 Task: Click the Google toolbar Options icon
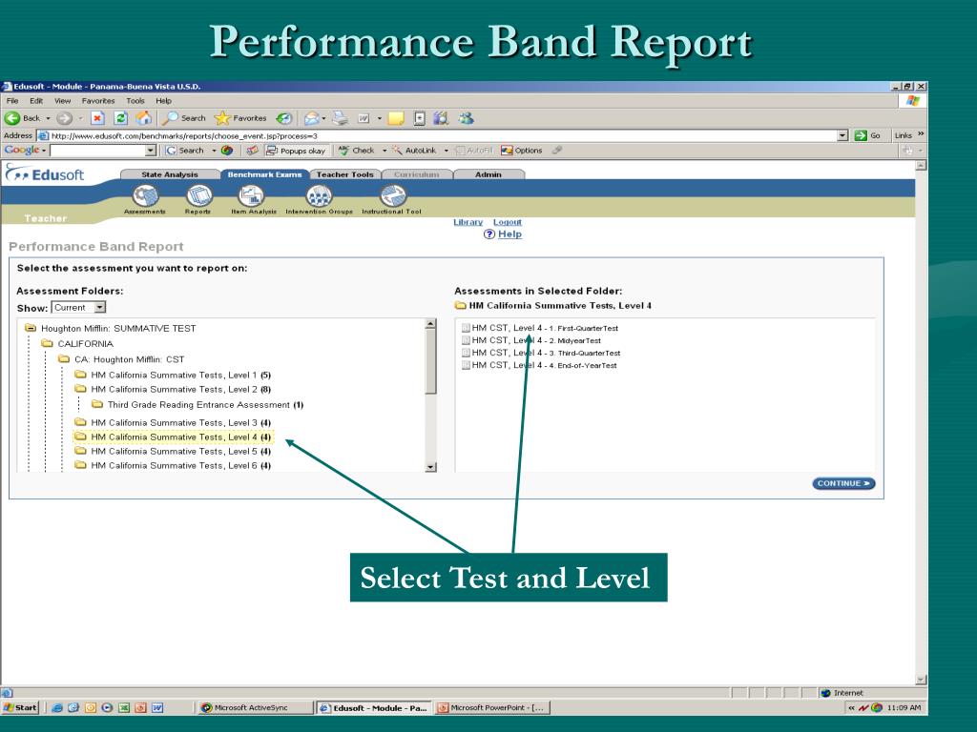tap(522, 151)
